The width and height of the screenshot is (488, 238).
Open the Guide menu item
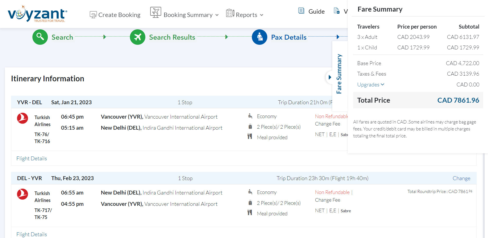click(316, 12)
